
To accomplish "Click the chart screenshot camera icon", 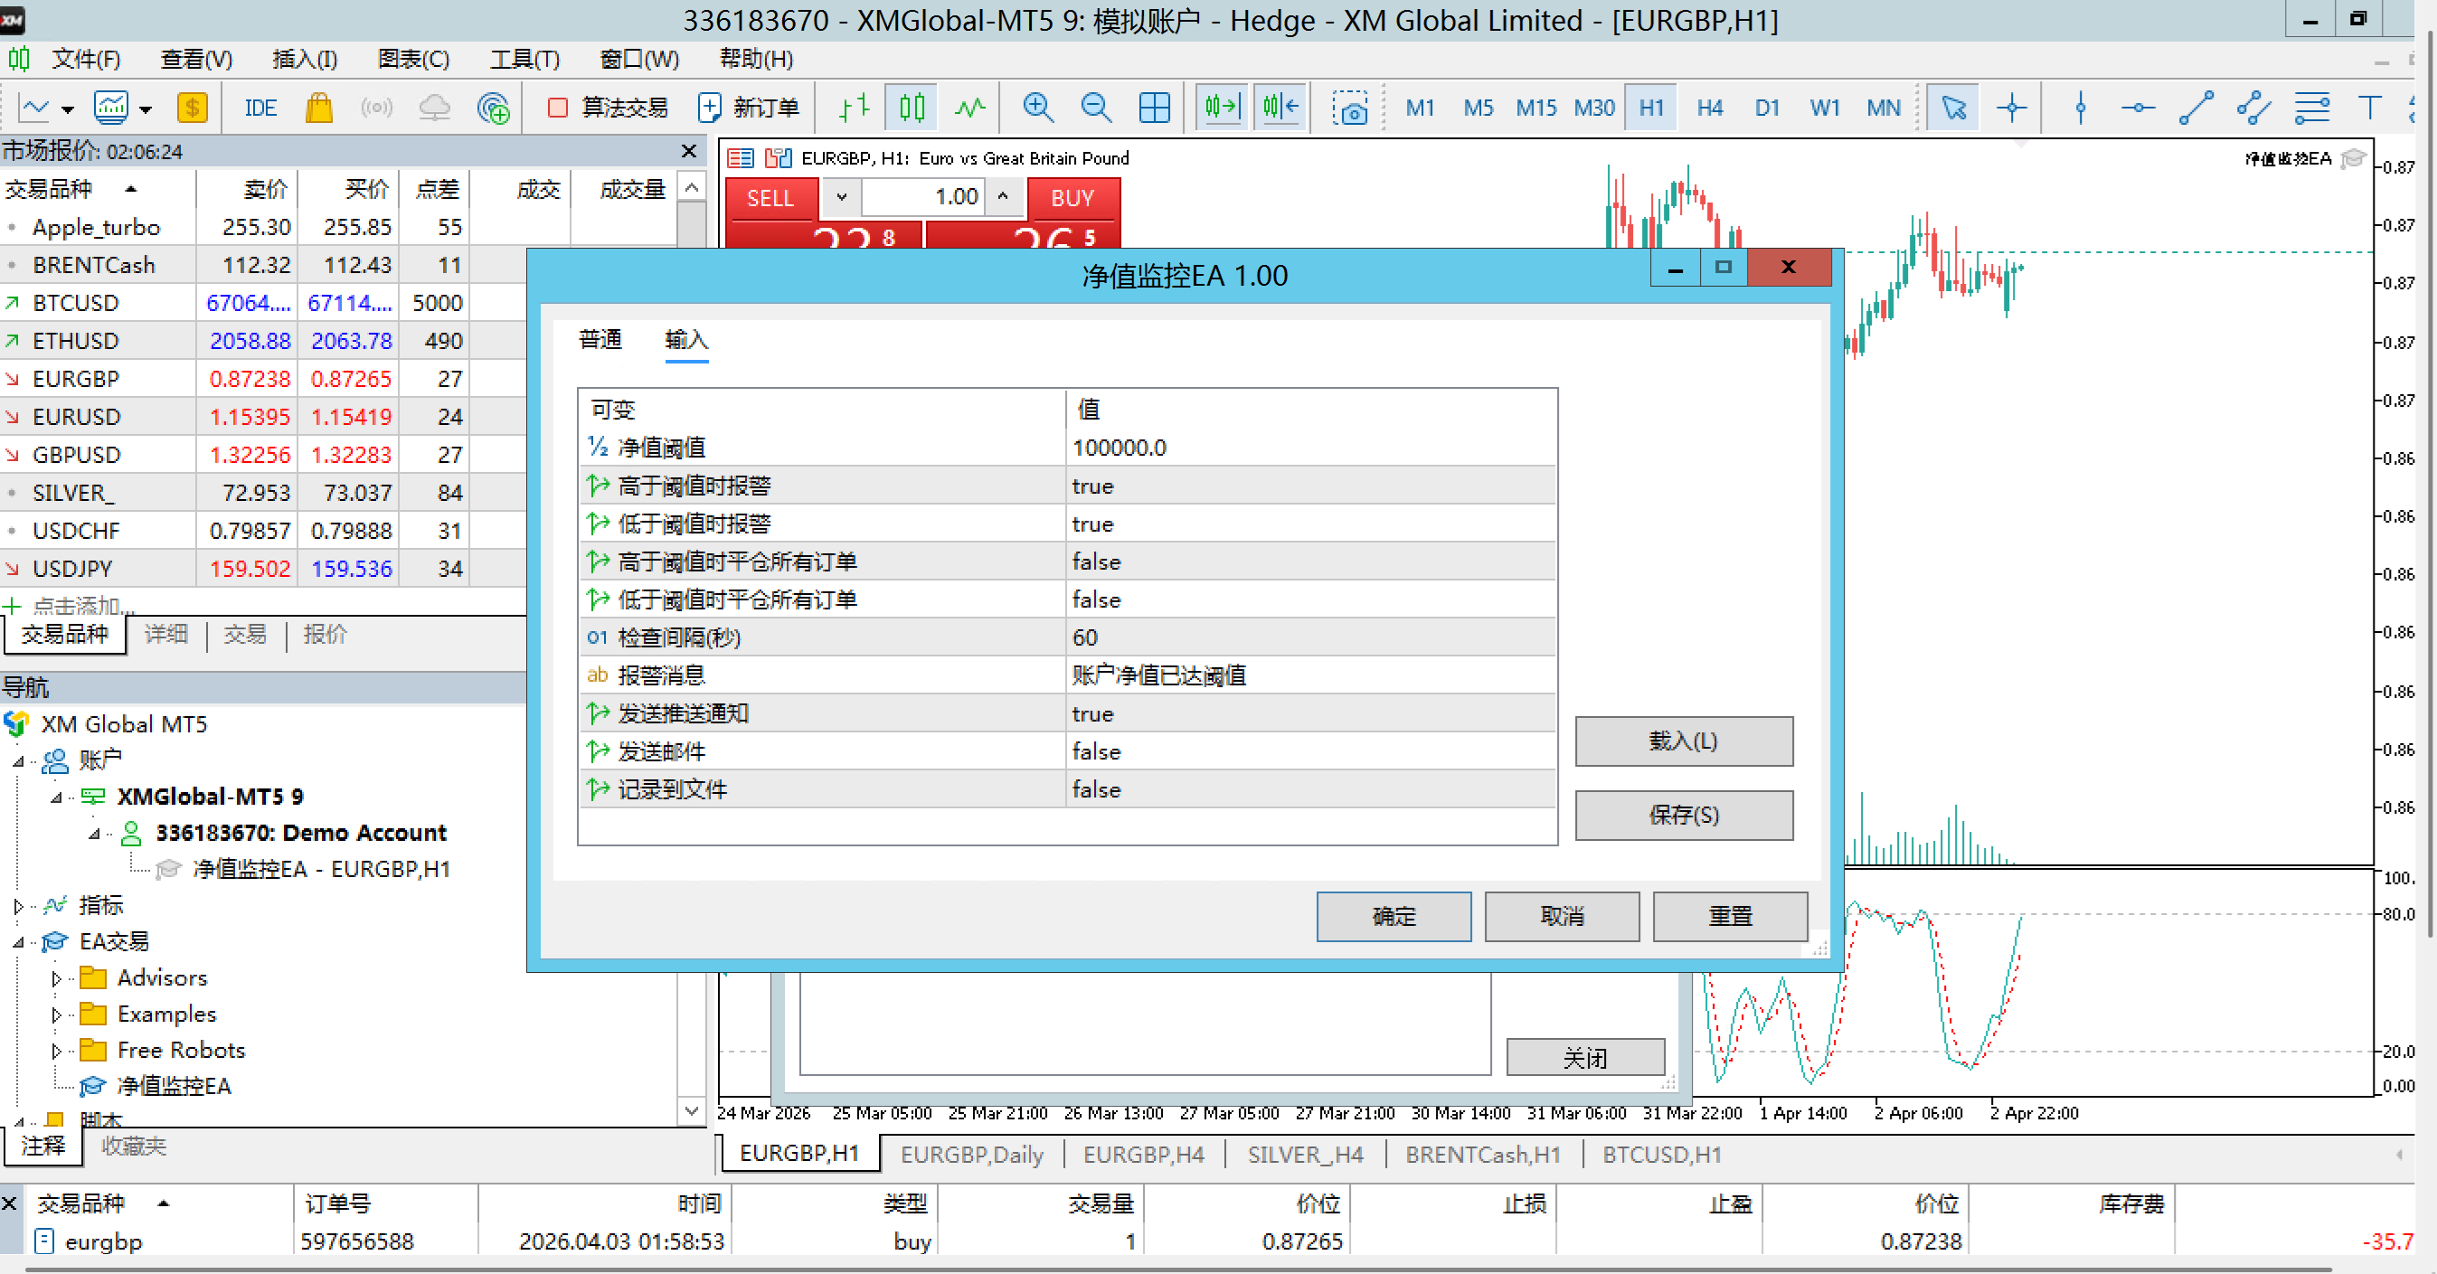I will coord(1350,108).
